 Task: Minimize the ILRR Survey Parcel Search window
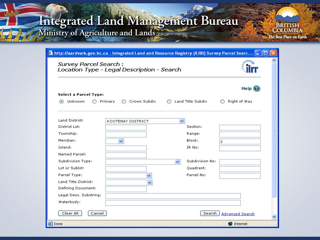point(258,53)
